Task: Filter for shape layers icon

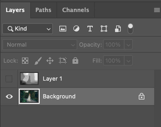Action: (104, 29)
